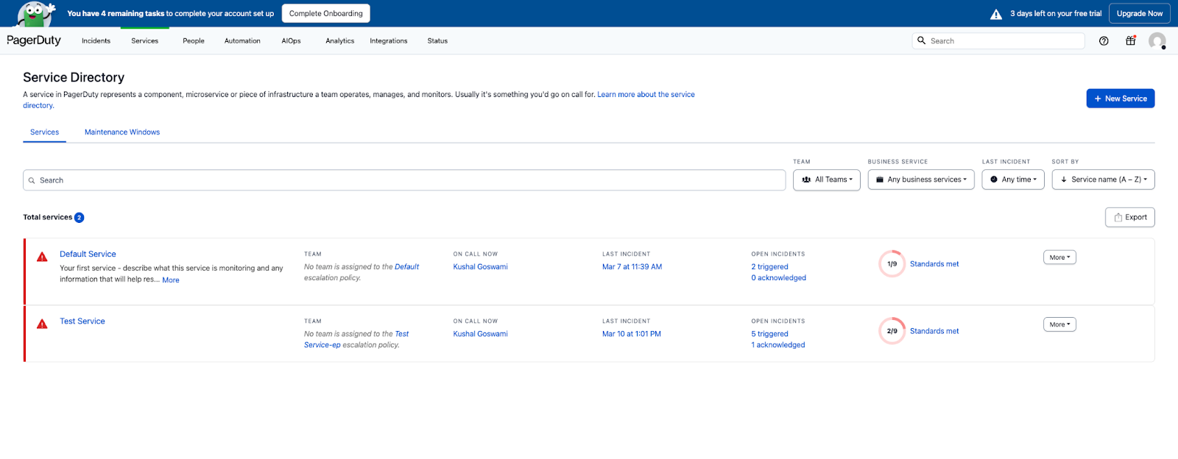This screenshot has width=1178, height=459.
Task: Open the Services menu
Action: tap(145, 41)
